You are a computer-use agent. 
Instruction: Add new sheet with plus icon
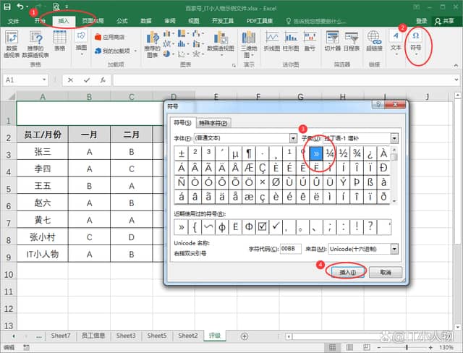point(245,336)
